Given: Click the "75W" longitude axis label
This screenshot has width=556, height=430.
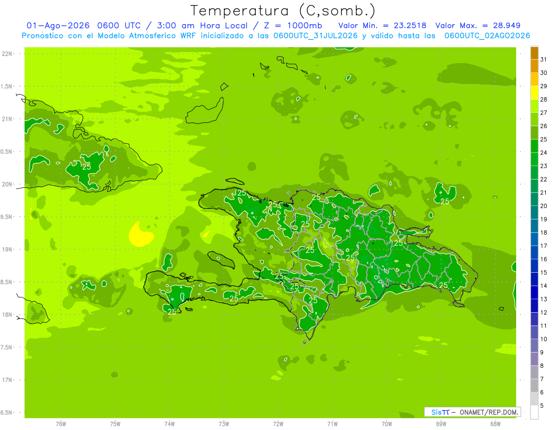Looking at the screenshot, I should click(115, 424).
